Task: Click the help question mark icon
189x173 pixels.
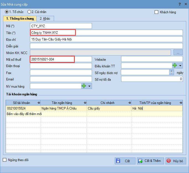Action: point(180,4)
